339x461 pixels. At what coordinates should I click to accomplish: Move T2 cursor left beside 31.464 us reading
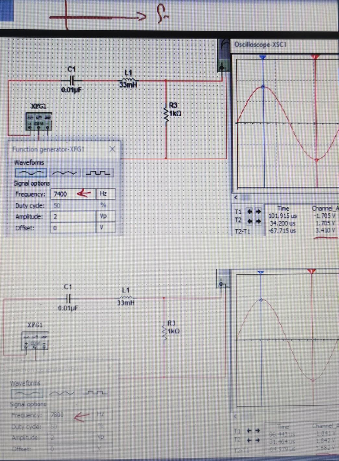pos(249,441)
